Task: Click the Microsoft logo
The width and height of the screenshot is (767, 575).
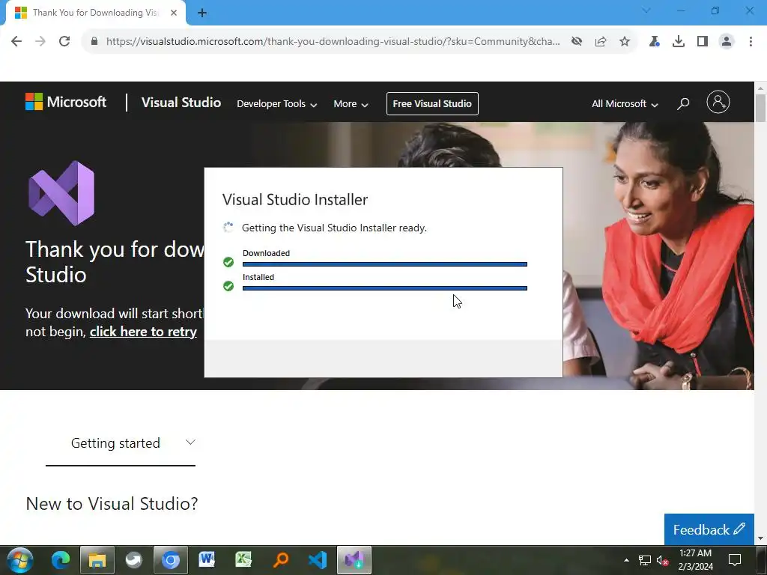Action: [x=66, y=102]
